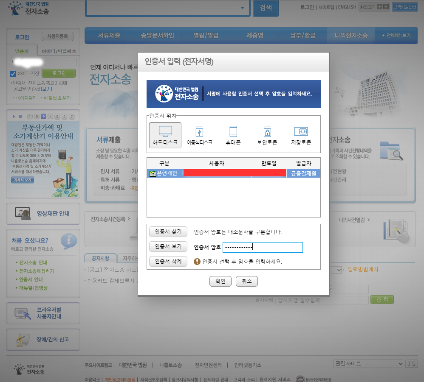Screen dimensions: 424x382
Task: Open the 관련 사이트 related sites dropdown
Action: (368, 363)
